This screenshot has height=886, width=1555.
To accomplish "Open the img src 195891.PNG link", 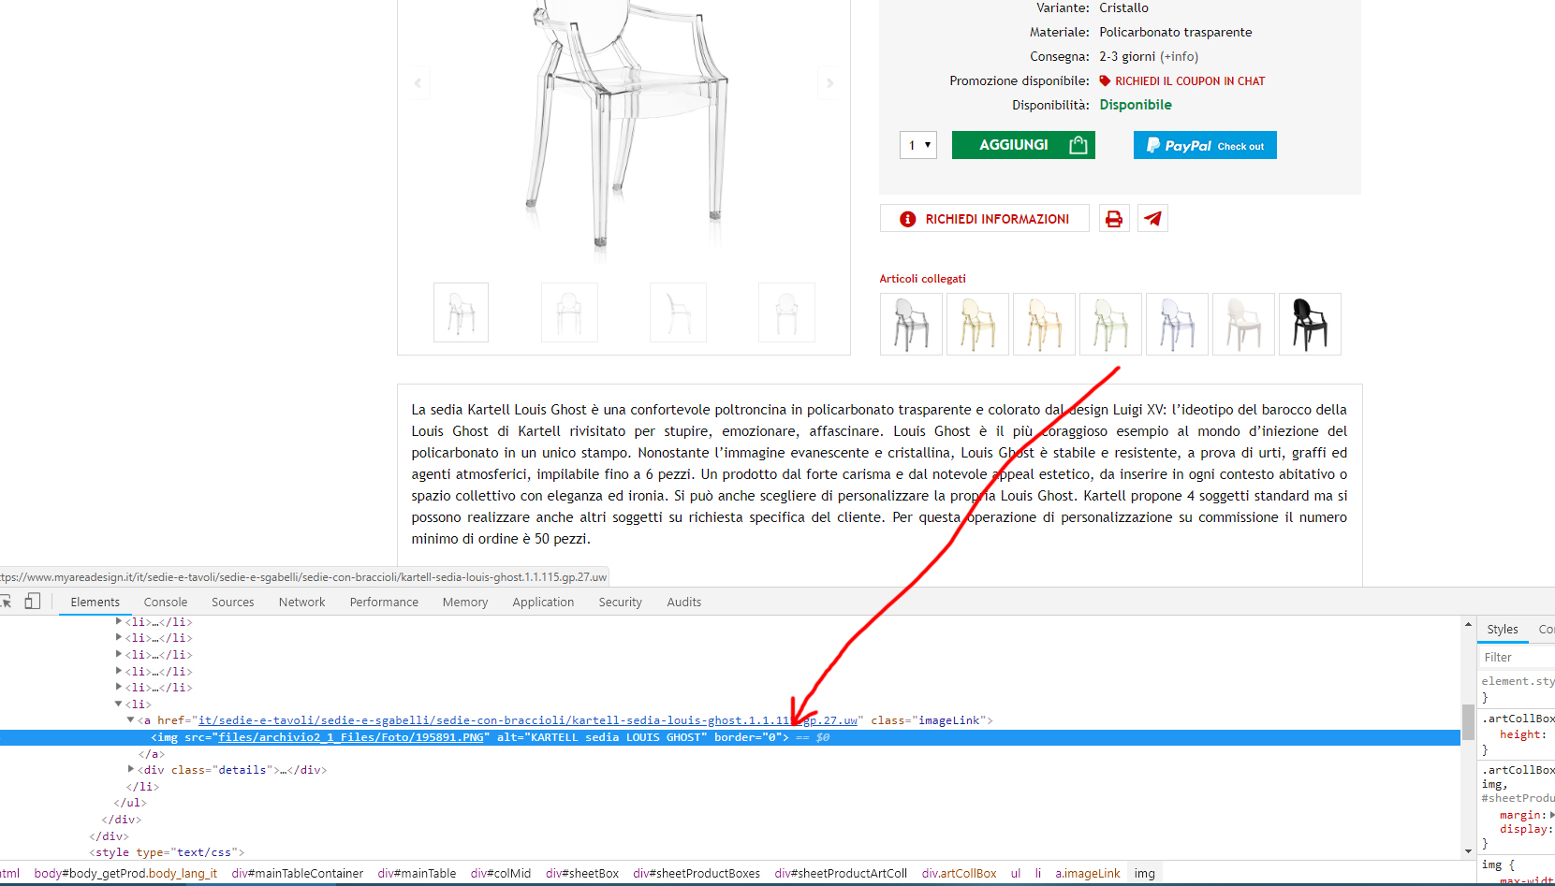I will (x=351, y=737).
